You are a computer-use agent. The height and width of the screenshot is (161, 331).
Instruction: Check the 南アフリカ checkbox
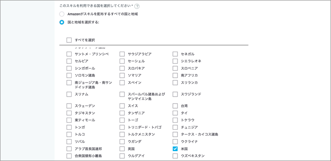point(175,75)
